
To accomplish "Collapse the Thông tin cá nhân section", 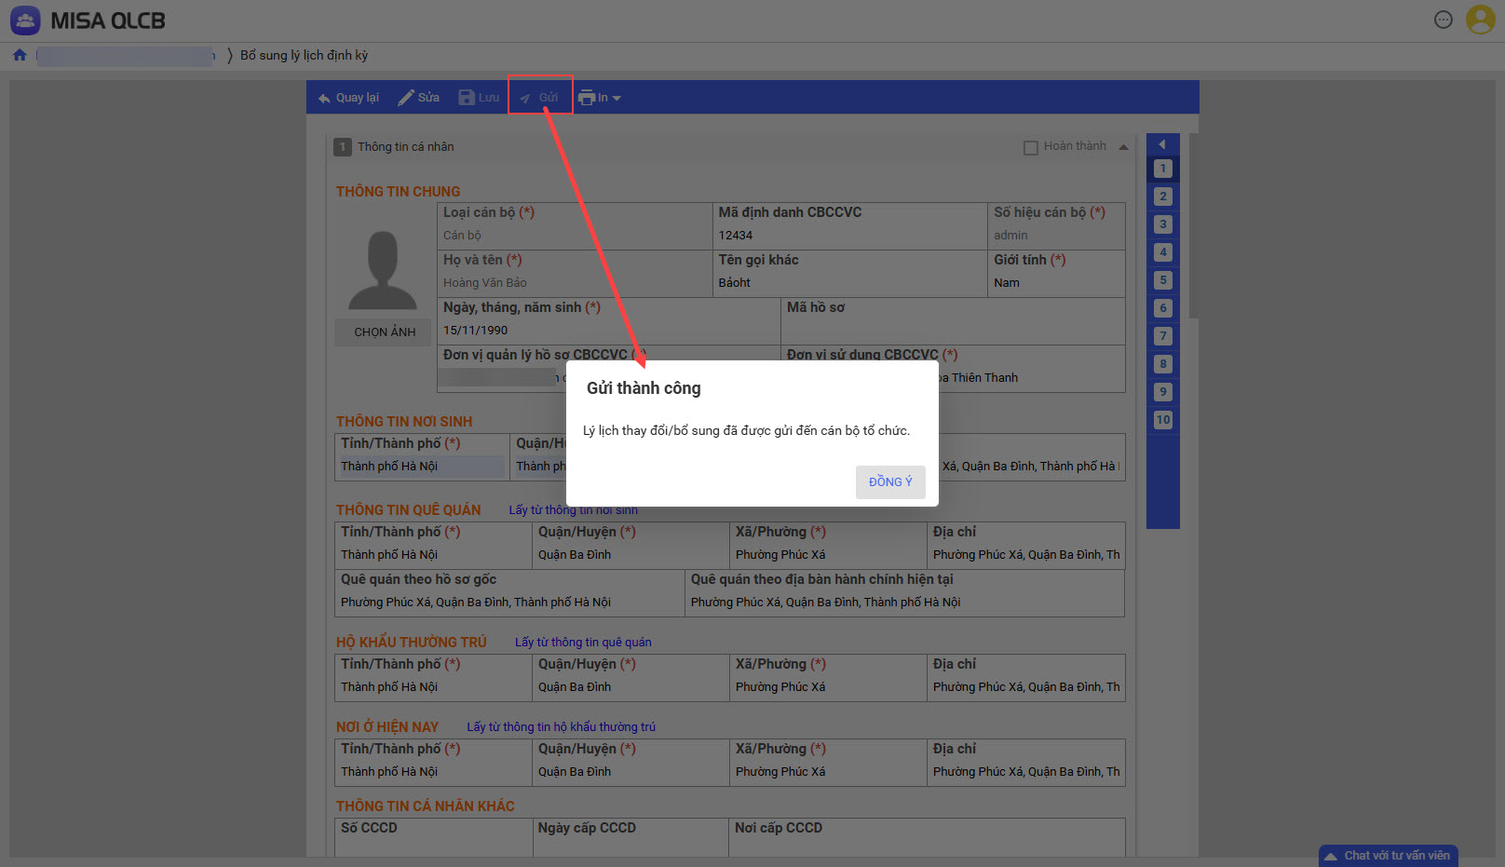I will tap(1123, 147).
